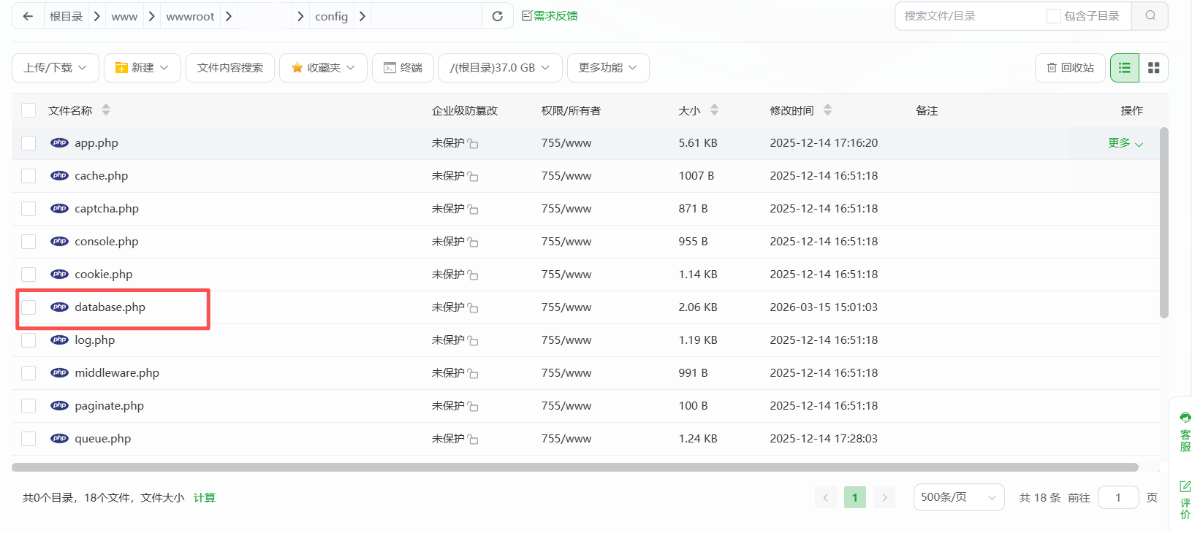Open customer service 客服 sidebar icon
Image resolution: width=1192 pixels, height=533 pixels.
[1185, 432]
